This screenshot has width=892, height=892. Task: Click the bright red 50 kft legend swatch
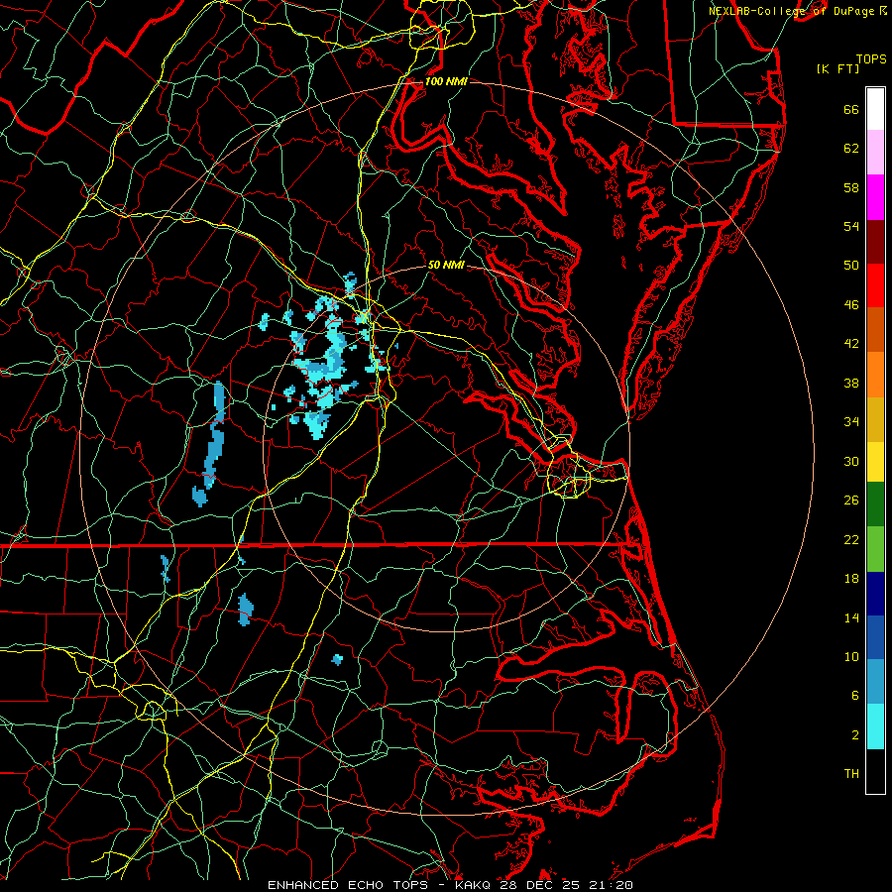875,285
